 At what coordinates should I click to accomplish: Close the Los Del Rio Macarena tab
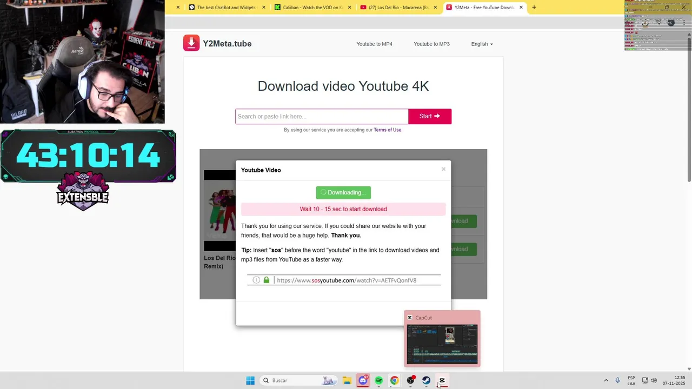tap(435, 8)
